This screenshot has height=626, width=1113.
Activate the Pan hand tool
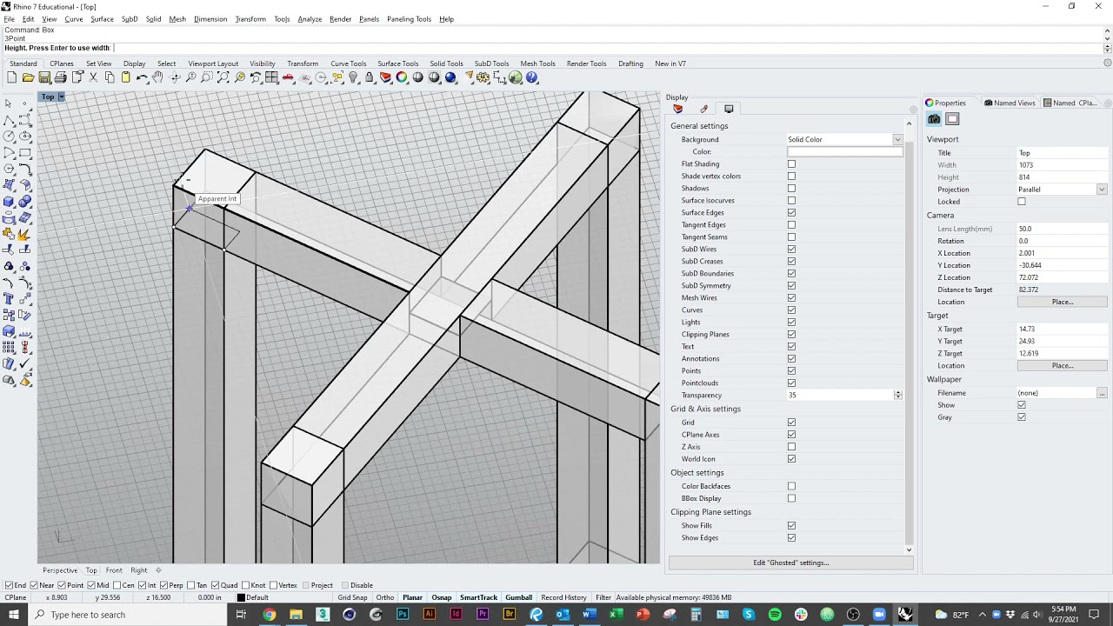(158, 77)
